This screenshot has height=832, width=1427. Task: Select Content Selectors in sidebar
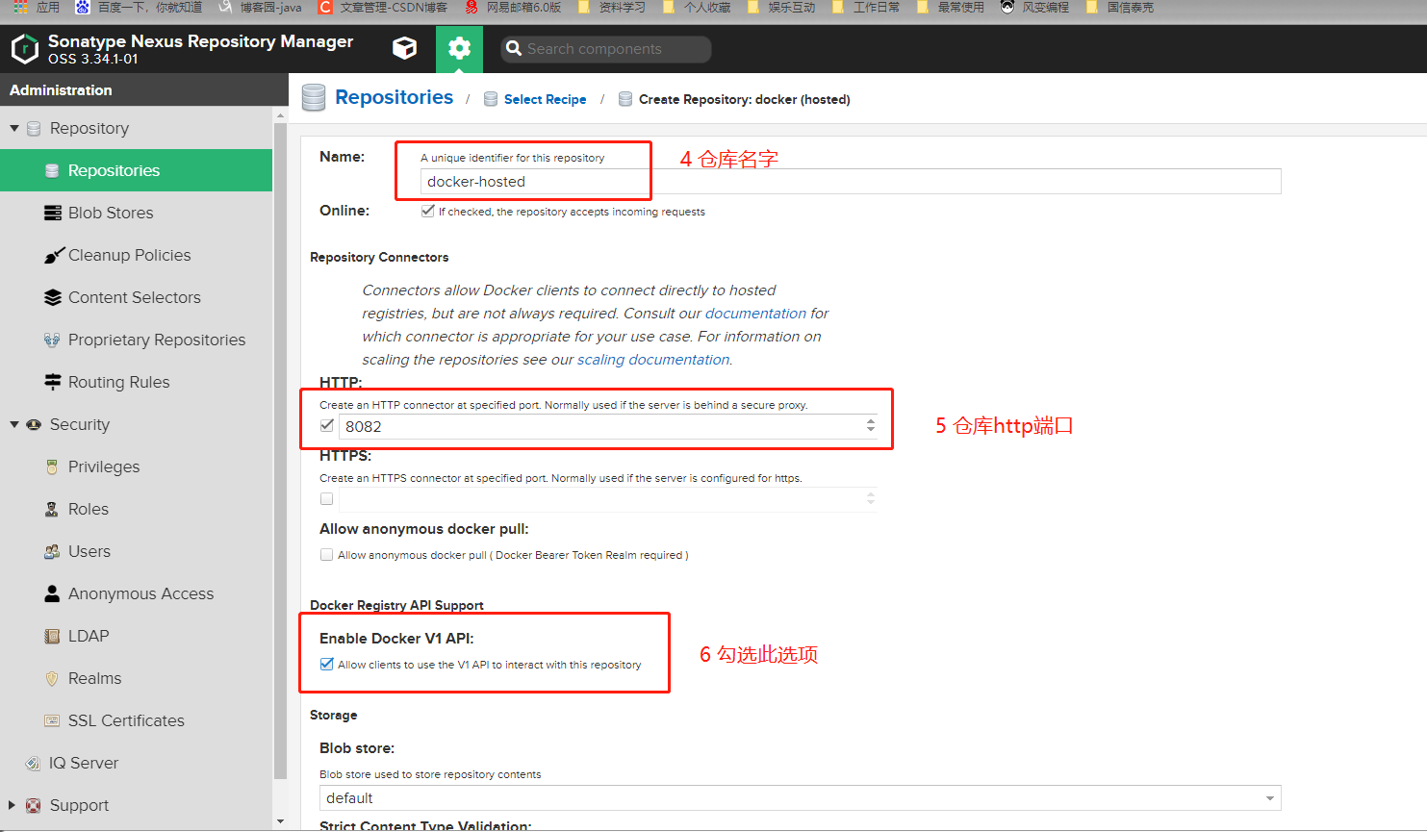[x=134, y=297]
